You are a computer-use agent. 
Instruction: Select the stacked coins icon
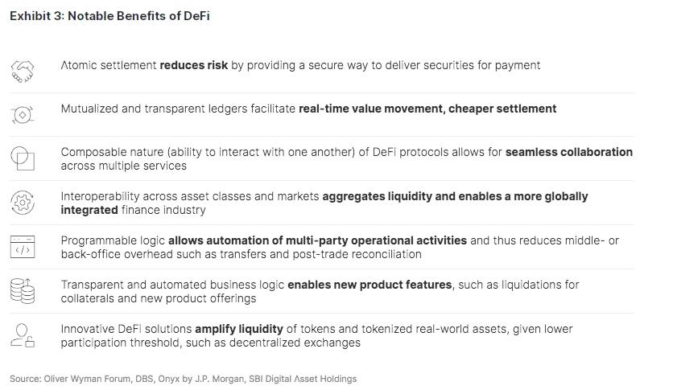(23, 291)
